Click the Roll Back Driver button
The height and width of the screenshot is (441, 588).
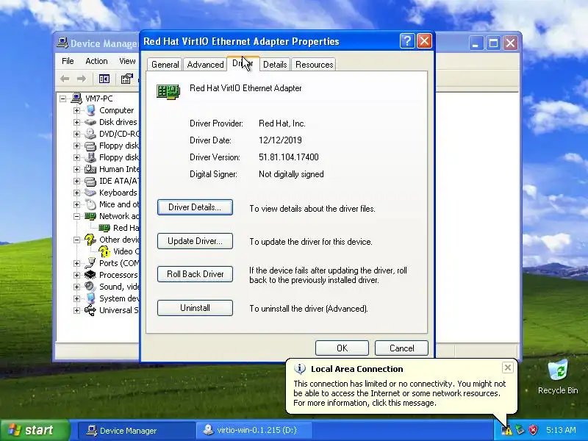[195, 274]
